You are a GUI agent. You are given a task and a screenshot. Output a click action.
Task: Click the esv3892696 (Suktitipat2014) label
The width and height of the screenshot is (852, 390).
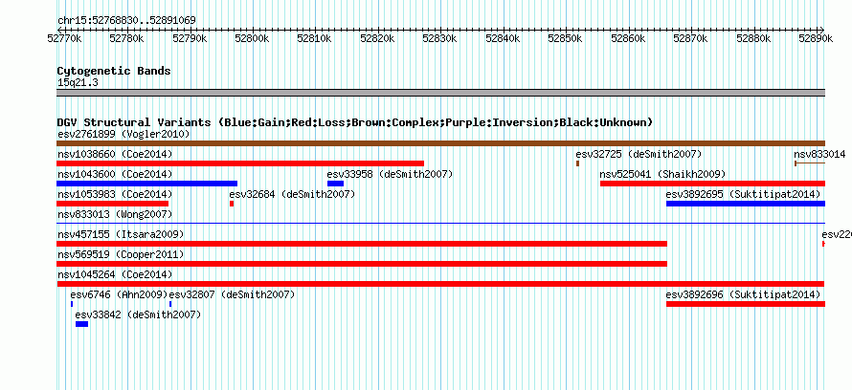click(x=743, y=294)
